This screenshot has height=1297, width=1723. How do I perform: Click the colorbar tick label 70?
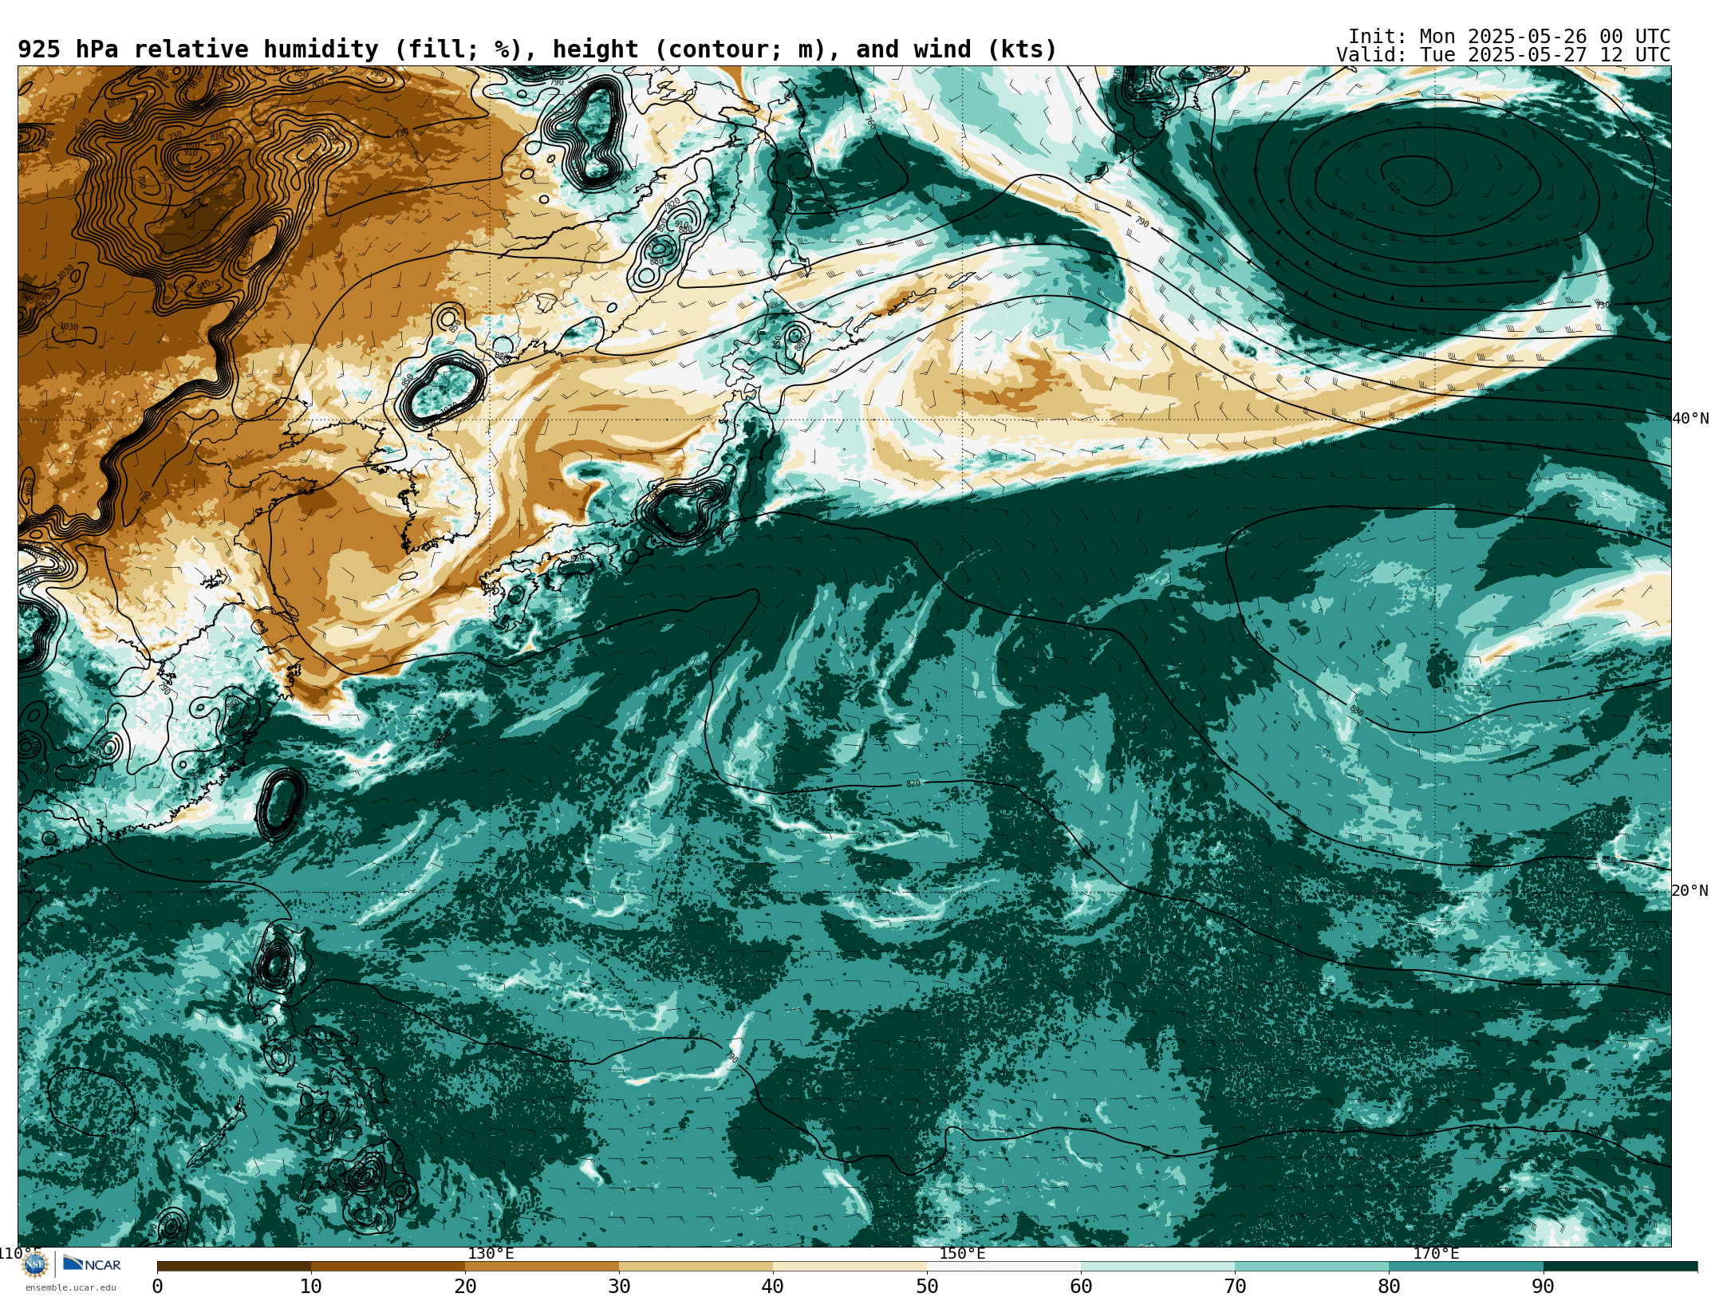[x=1235, y=1287]
